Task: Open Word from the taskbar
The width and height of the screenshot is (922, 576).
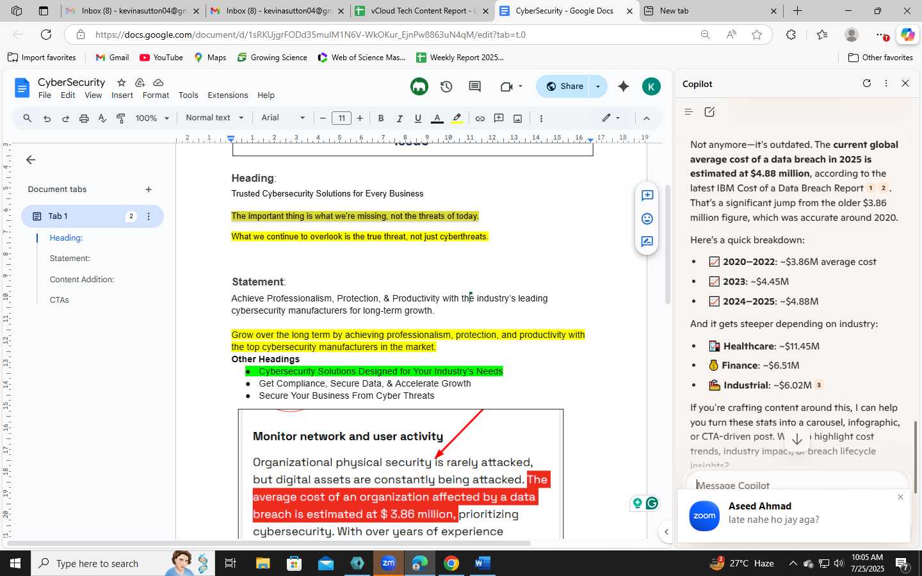Action: 482,563
